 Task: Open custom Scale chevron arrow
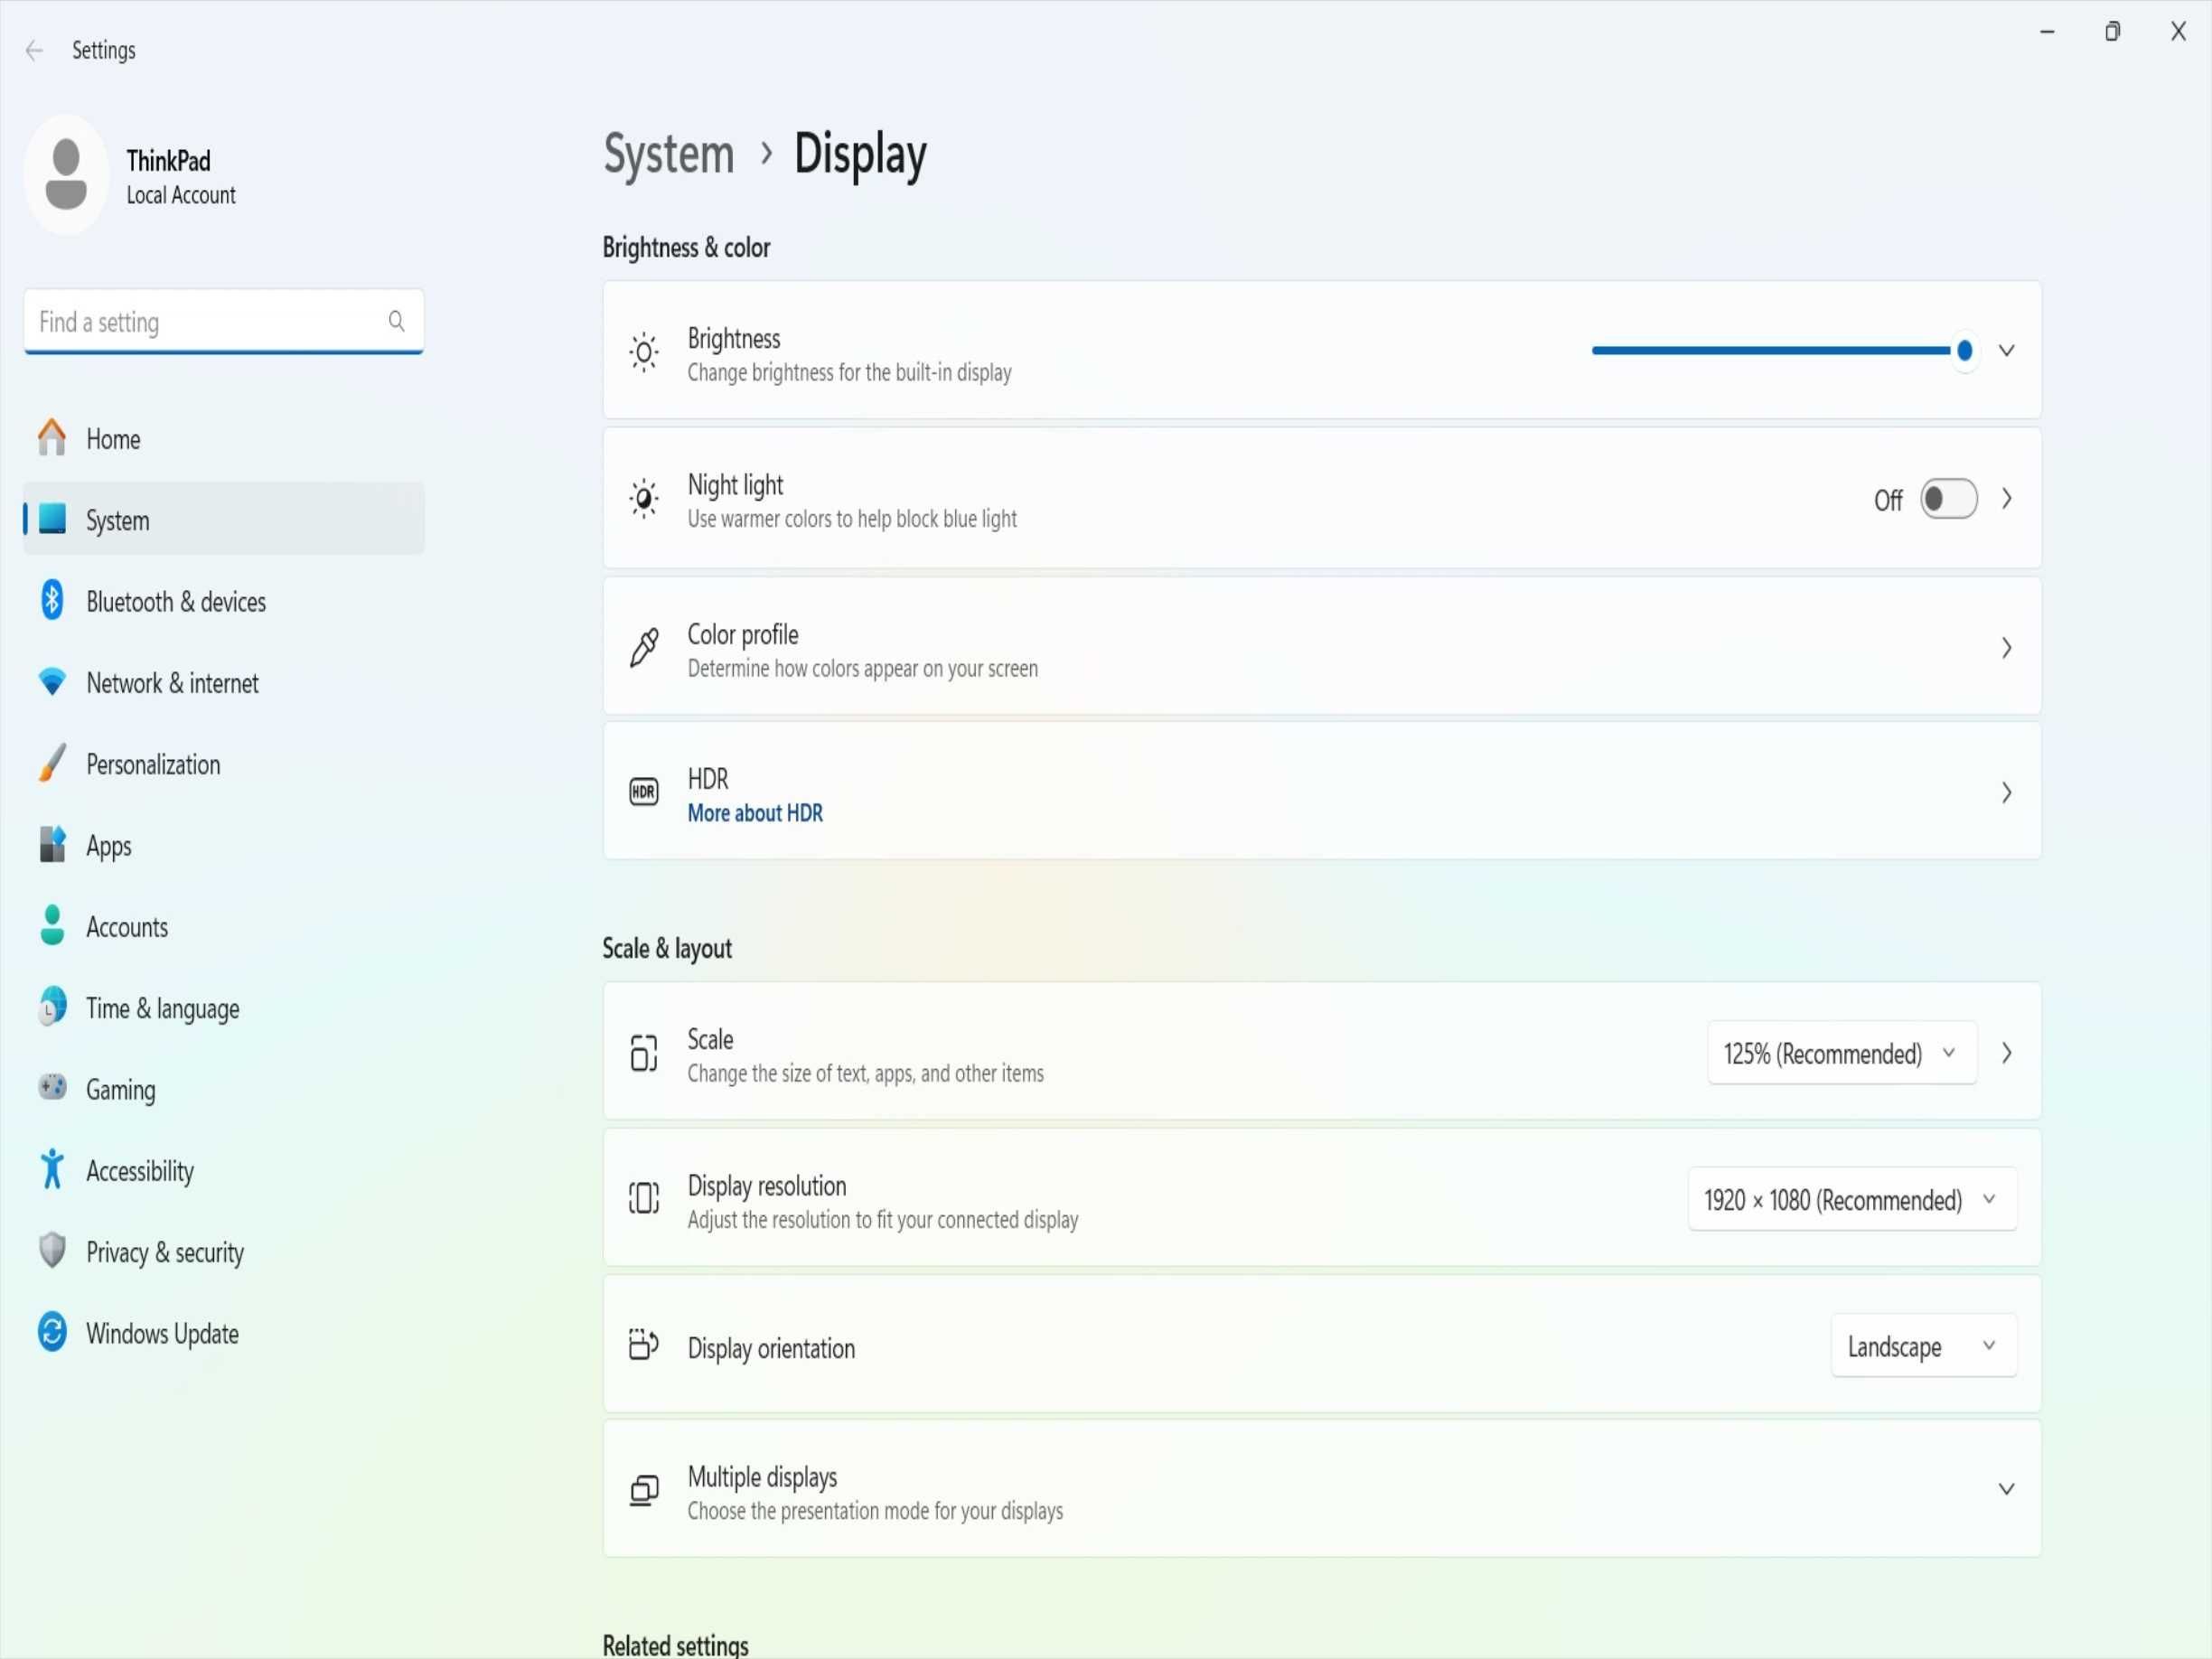click(2007, 1053)
